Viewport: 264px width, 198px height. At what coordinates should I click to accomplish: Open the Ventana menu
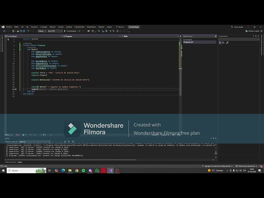[x=101, y=27]
